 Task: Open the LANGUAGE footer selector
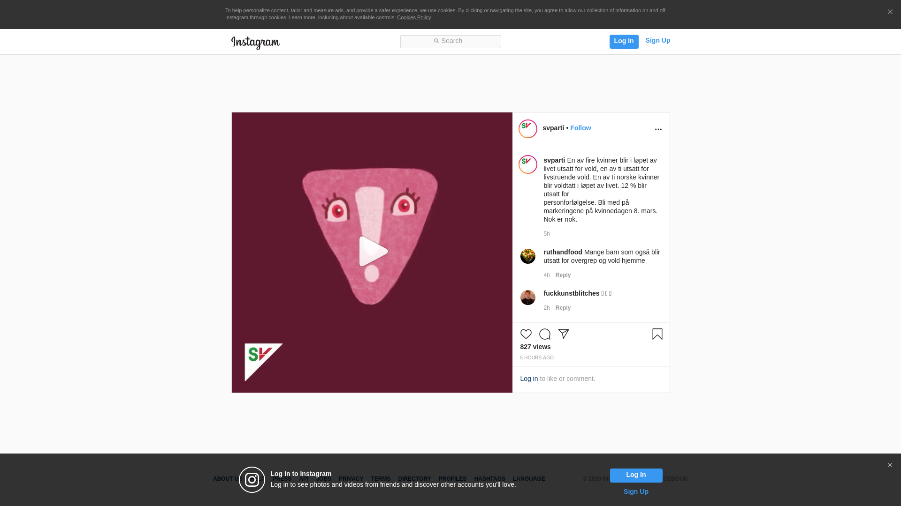529,479
